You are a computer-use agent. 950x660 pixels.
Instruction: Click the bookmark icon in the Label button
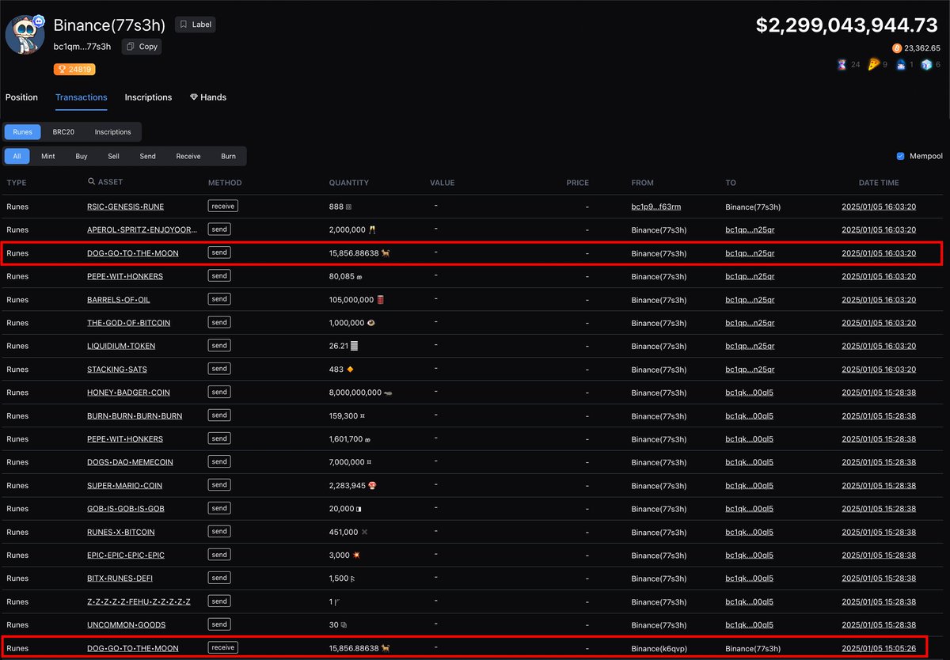point(181,24)
